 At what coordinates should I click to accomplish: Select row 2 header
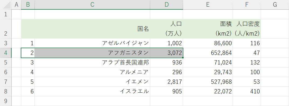[x=6, y=29]
